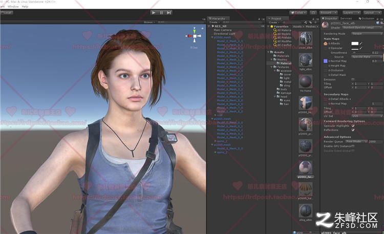This screenshot has height=234, width=384.
Task: Click Assets in the Project breadcrumb path
Action: click(x=297, y=27)
